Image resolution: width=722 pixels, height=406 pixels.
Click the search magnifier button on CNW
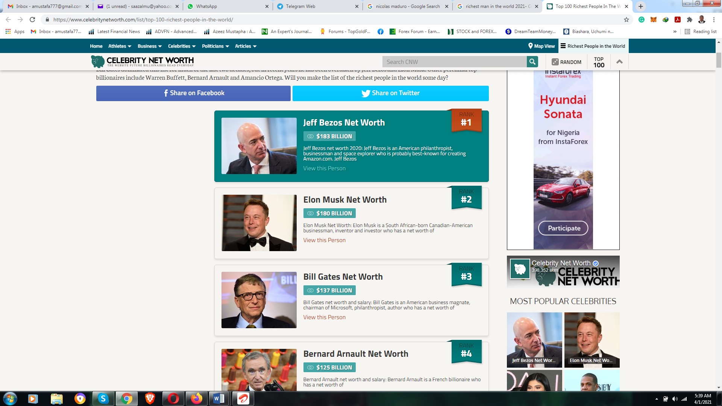pyautogui.click(x=532, y=62)
